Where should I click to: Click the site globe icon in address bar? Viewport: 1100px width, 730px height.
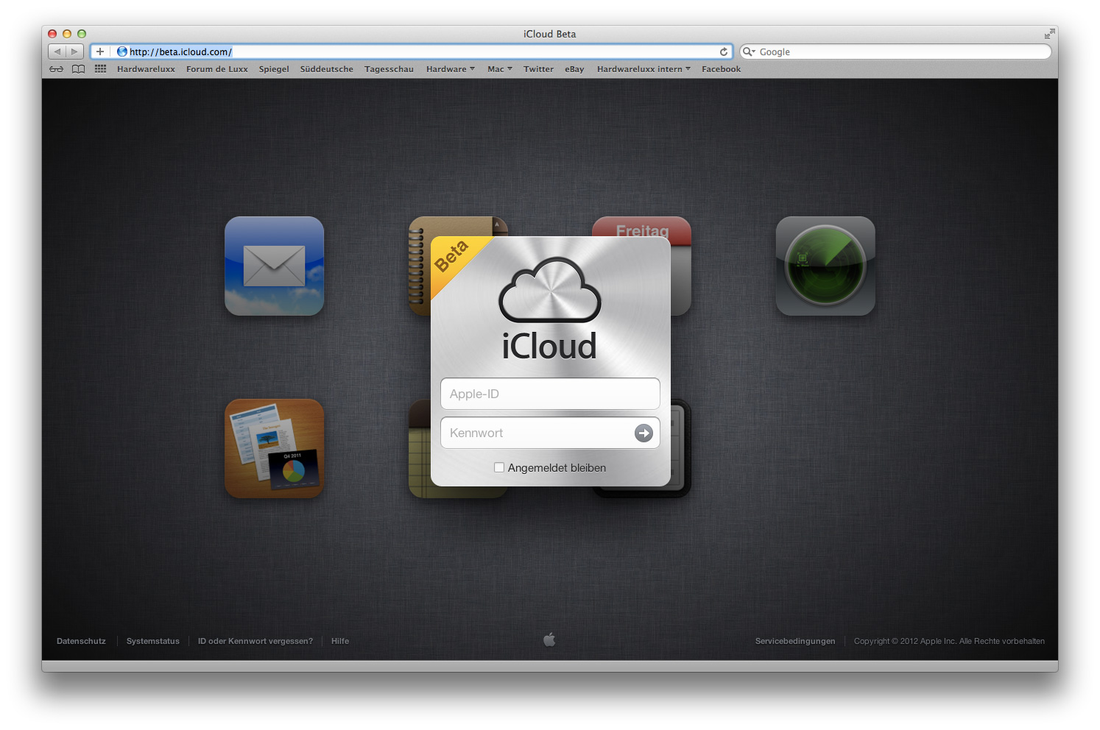pos(122,52)
